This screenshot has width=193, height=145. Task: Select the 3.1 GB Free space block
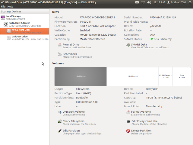click(x=182, y=76)
